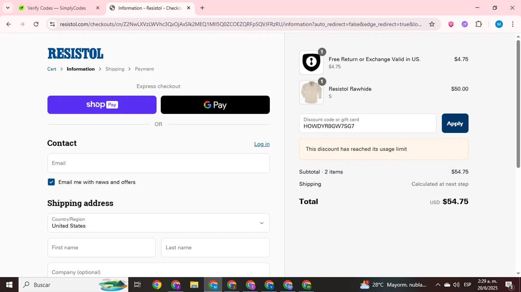
Task: Click the page vertical scrollbar
Action: tap(518, 104)
